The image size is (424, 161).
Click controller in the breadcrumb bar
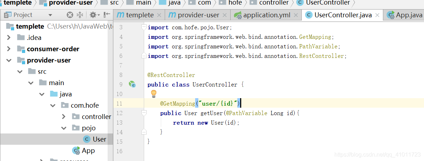coord(274,3)
